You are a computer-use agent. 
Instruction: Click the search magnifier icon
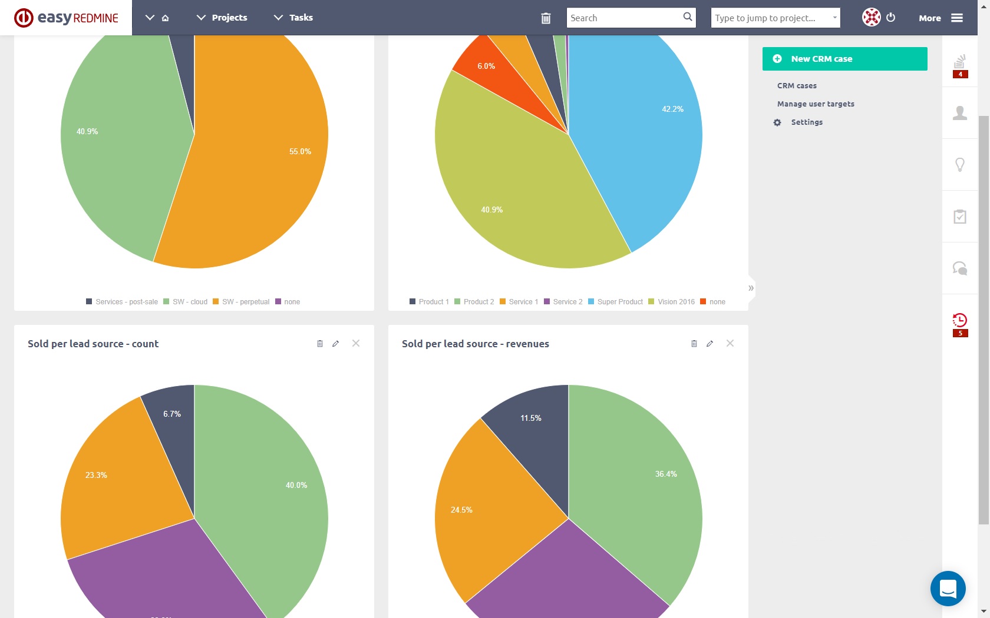(687, 17)
